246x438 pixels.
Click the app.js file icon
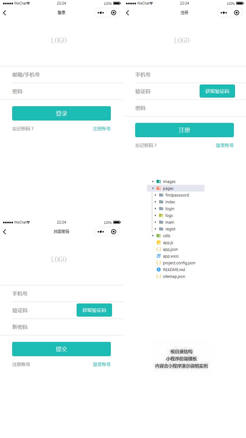coord(159,242)
